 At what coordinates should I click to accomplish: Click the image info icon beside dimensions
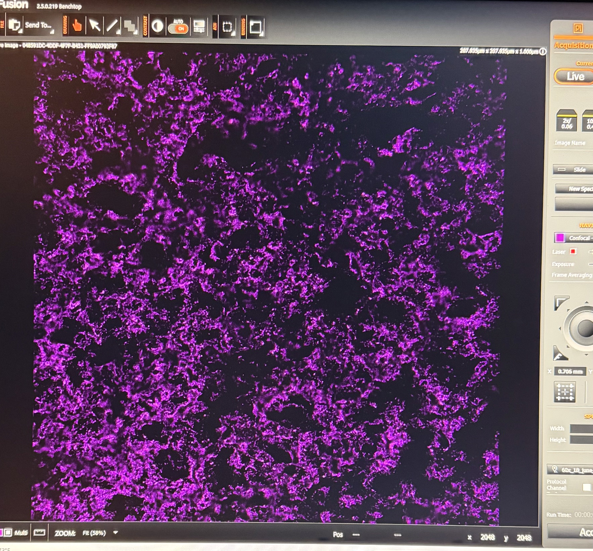point(542,52)
